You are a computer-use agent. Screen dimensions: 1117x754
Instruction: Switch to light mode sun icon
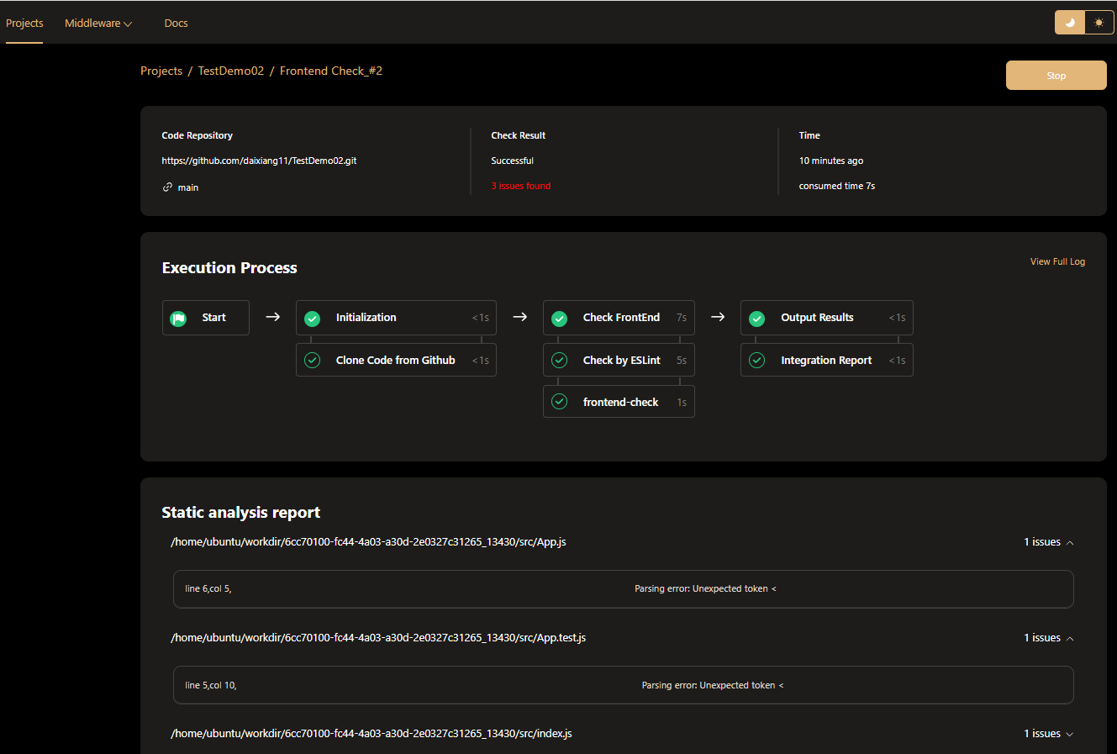coord(1099,23)
